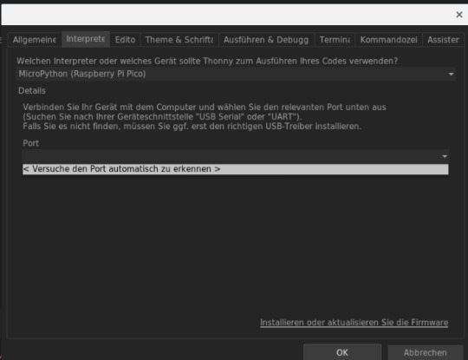
Task: Open the Assistent tab
Action: click(443, 40)
